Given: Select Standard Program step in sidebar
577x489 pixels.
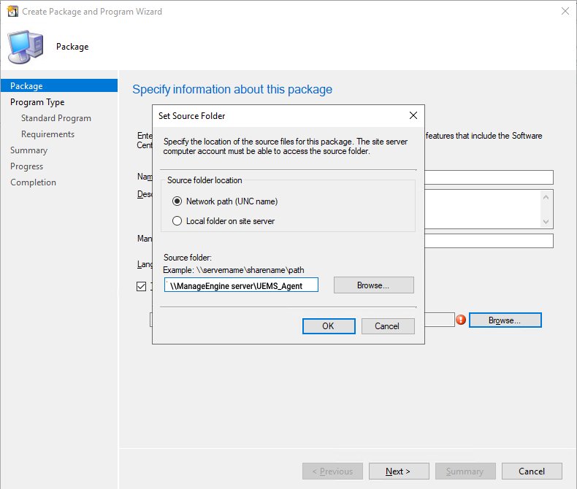Looking at the screenshot, I should coord(56,118).
